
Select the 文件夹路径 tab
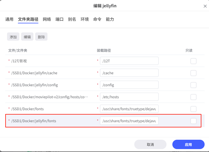click(x=28, y=19)
